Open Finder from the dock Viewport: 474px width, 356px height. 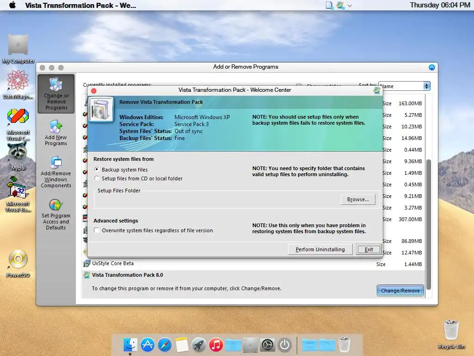pos(130,345)
